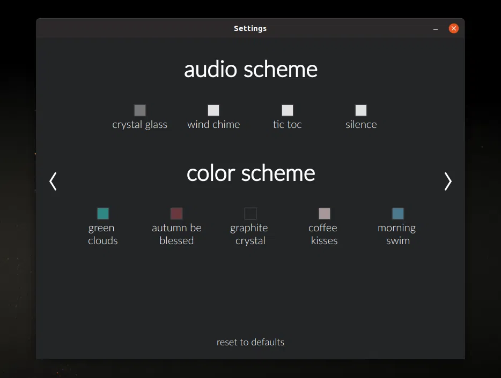The height and width of the screenshot is (378, 501).
Task: Choose the wind chime label text
Action: click(213, 124)
